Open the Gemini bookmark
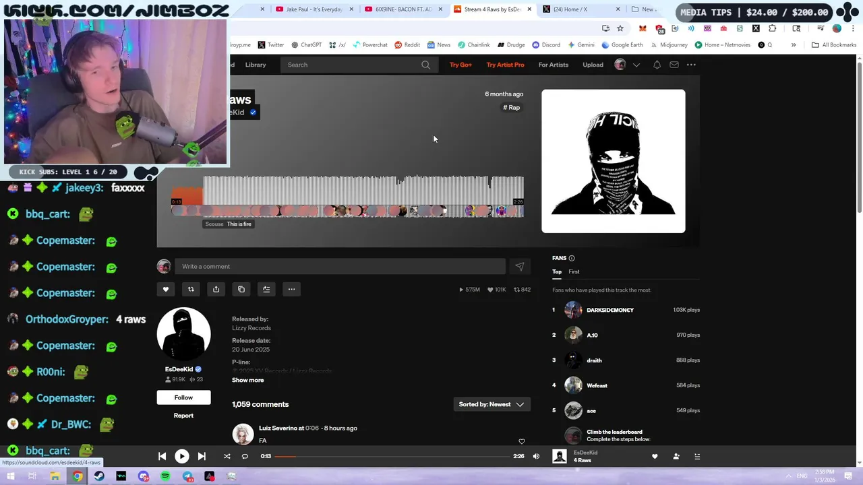Screen dimensions: 863x485 [x=581, y=45]
